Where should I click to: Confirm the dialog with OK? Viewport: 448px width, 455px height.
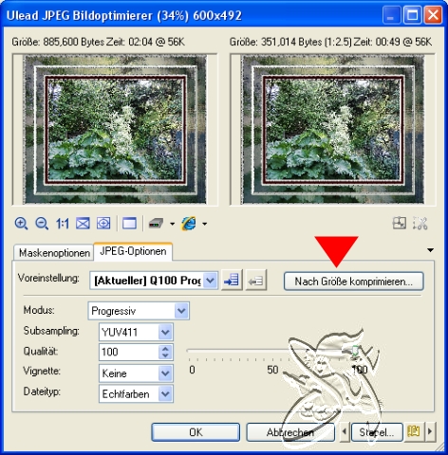click(x=196, y=432)
